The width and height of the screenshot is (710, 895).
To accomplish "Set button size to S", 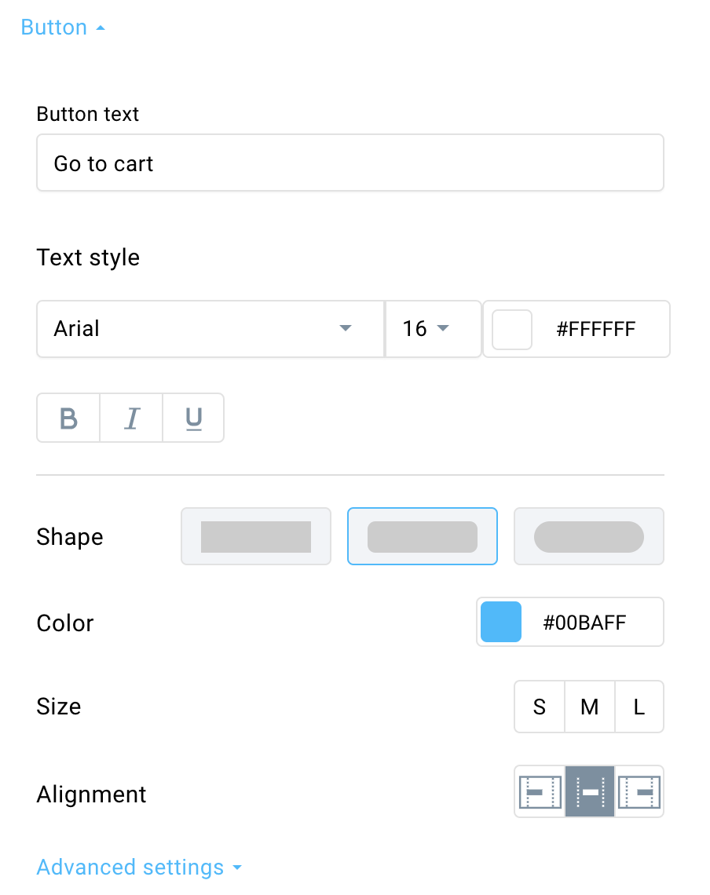I will 540,707.
